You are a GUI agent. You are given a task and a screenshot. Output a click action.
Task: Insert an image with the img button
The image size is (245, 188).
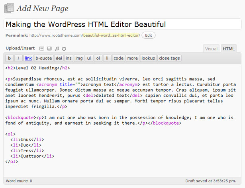pos(79,58)
